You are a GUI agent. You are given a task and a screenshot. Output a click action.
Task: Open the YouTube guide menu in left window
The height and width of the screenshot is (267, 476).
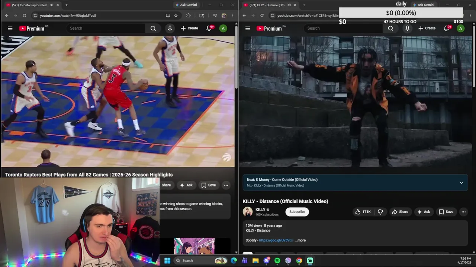10,28
